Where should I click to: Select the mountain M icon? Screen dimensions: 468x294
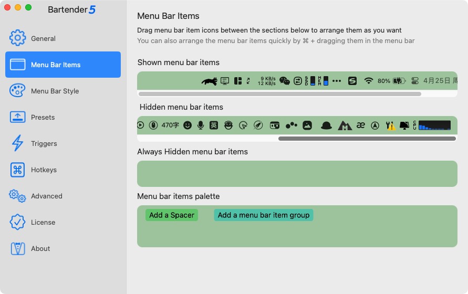point(345,125)
